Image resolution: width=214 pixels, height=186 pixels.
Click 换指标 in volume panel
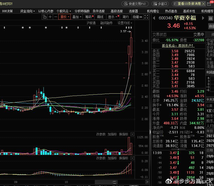123,134
